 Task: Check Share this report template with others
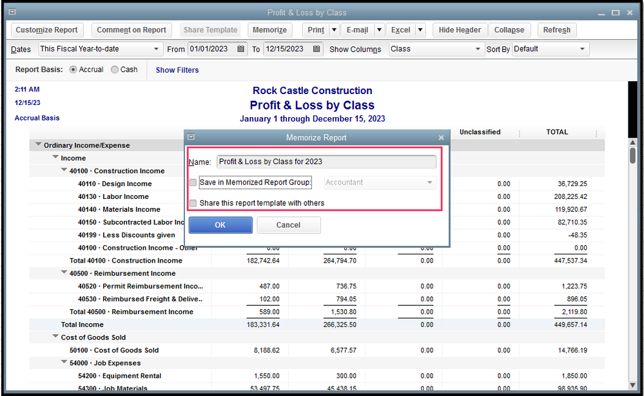point(193,203)
